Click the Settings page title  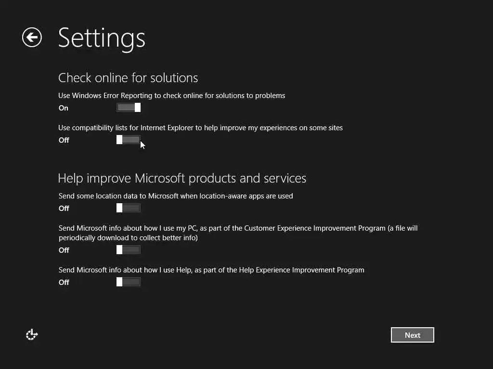coord(102,37)
